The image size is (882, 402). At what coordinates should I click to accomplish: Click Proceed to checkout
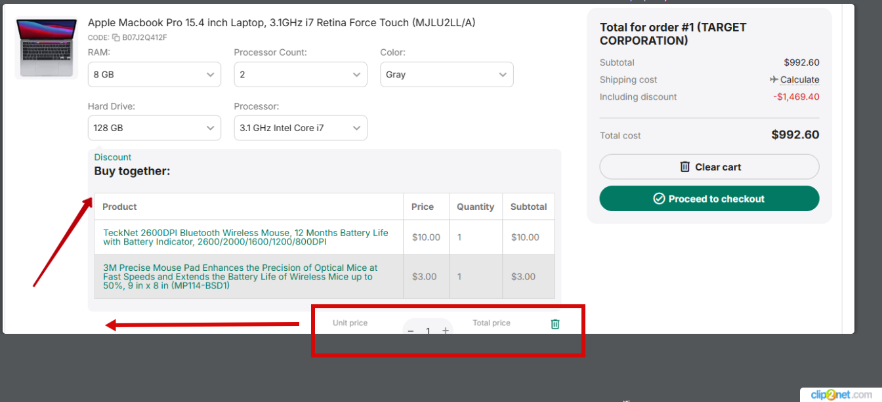click(x=709, y=199)
